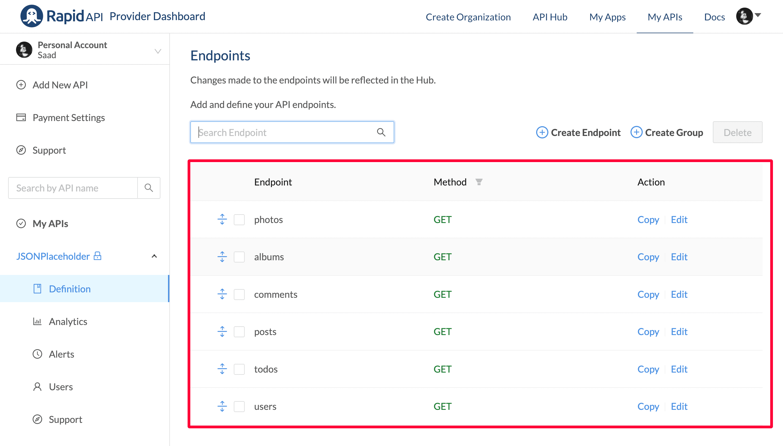This screenshot has height=446, width=783.
Task: Click Edit for the photos endpoint
Action: 679,220
